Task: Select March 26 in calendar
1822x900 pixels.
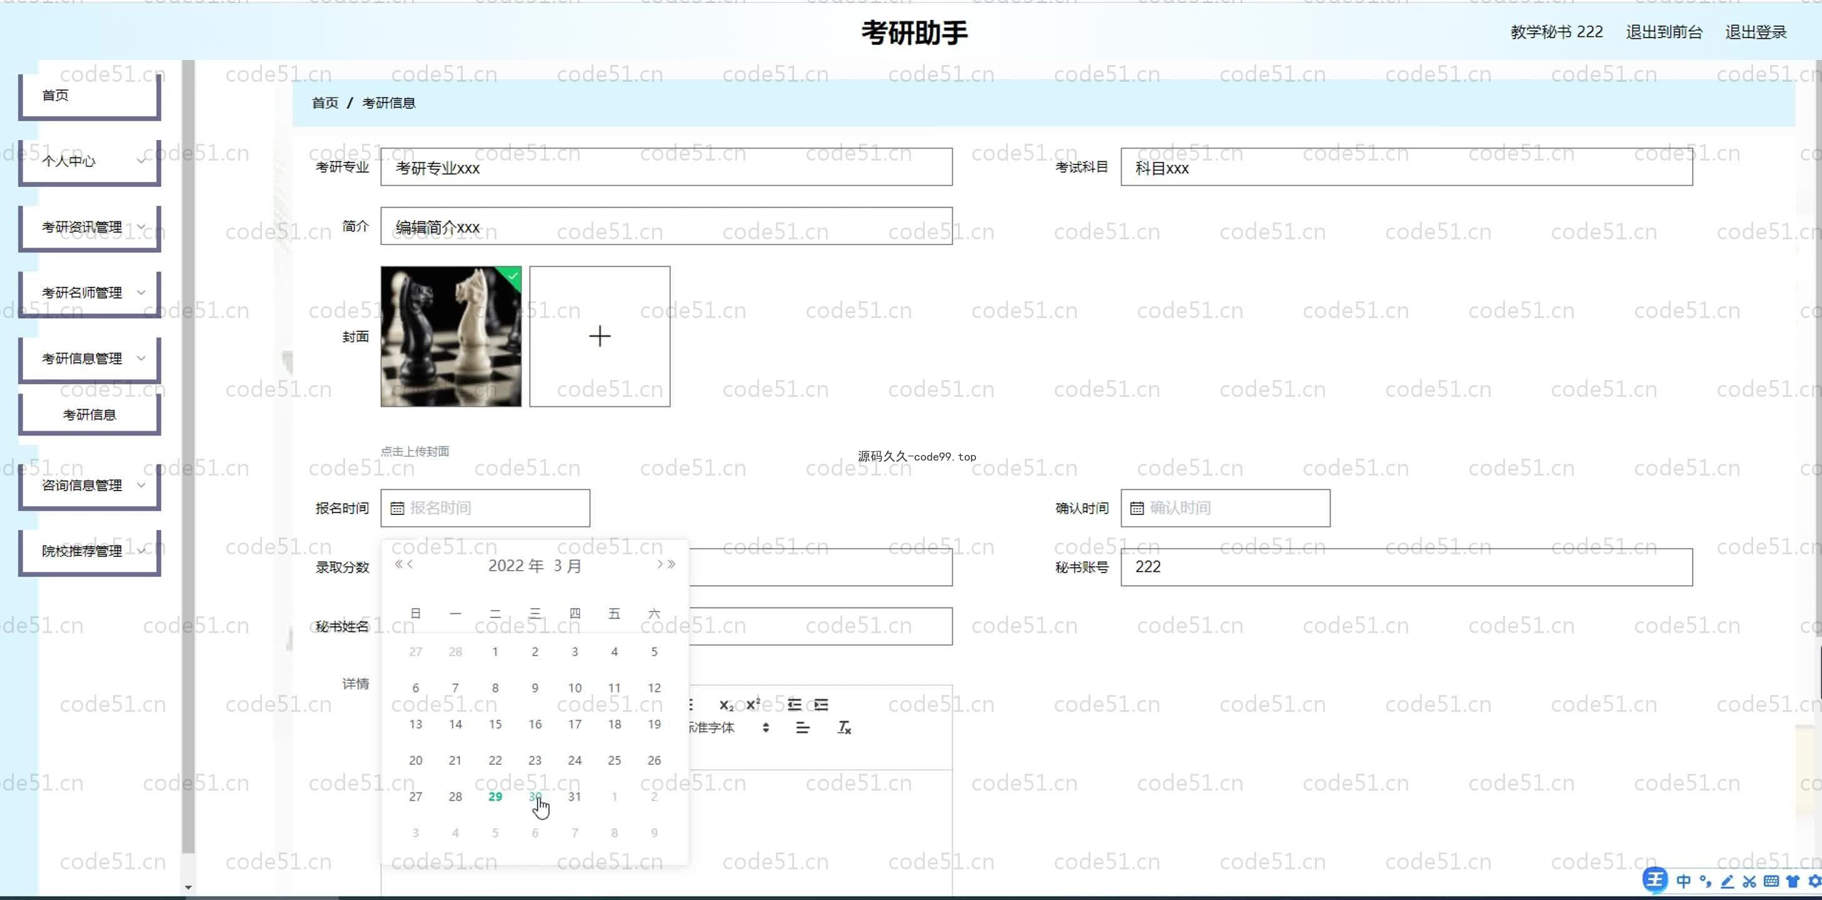Action: point(654,761)
